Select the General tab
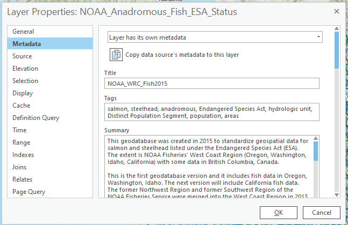The height and width of the screenshot is (225, 348). point(50,32)
